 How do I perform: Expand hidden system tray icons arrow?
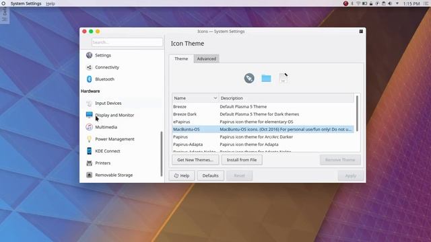coord(397,3)
